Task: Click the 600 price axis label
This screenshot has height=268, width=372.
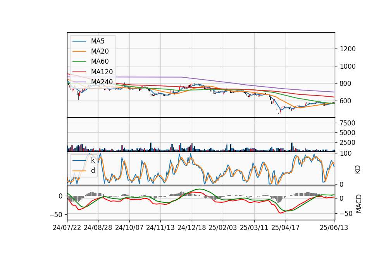Action: [x=345, y=101]
